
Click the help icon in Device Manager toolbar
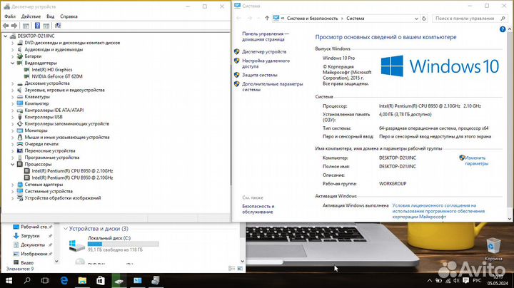(x=37, y=26)
